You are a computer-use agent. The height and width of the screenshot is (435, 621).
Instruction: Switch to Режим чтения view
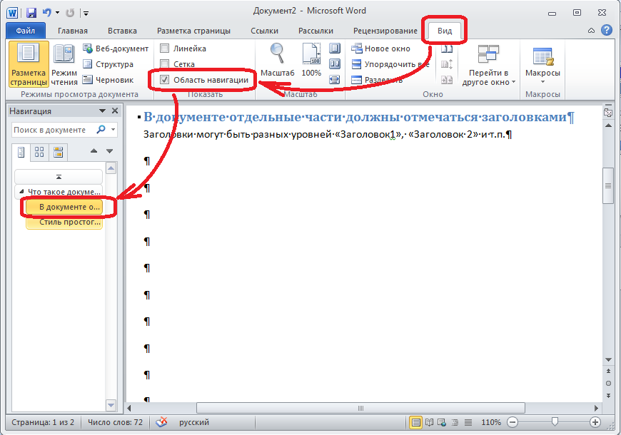click(64, 63)
